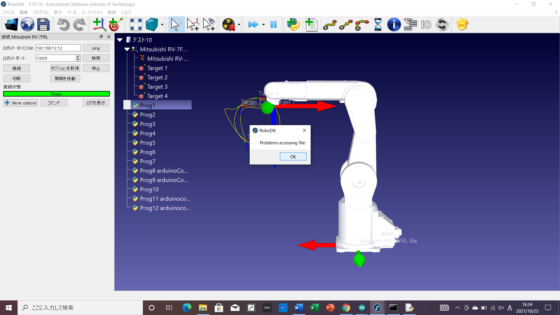Image resolution: width=560 pixels, height=315 pixels.
Task: Open the fast simulation speed dropdown arrow
Action: click(263, 25)
